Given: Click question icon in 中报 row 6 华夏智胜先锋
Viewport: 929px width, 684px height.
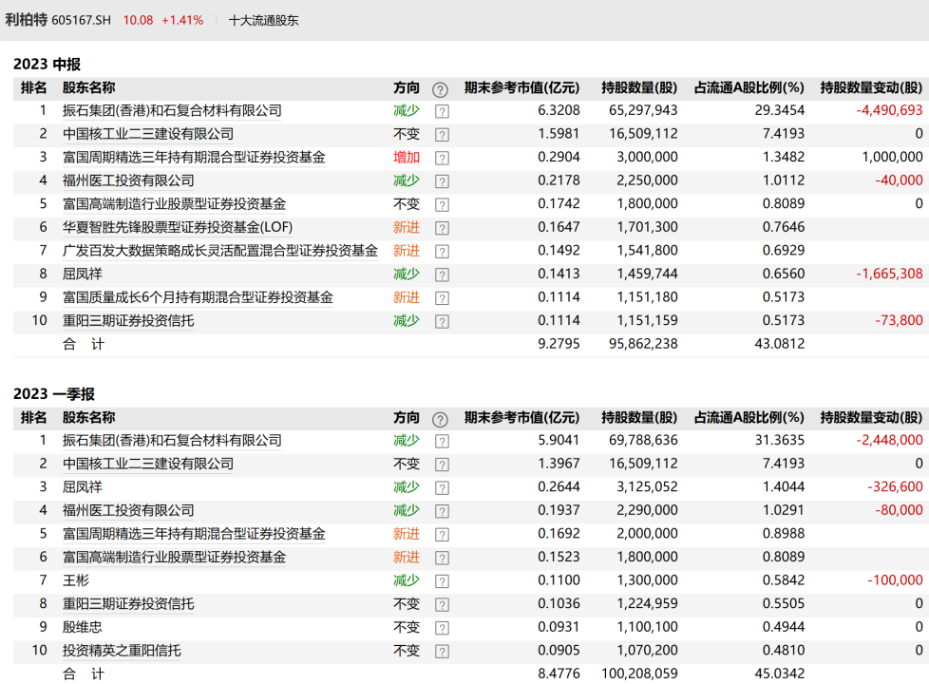Looking at the screenshot, I should point(442,228).
